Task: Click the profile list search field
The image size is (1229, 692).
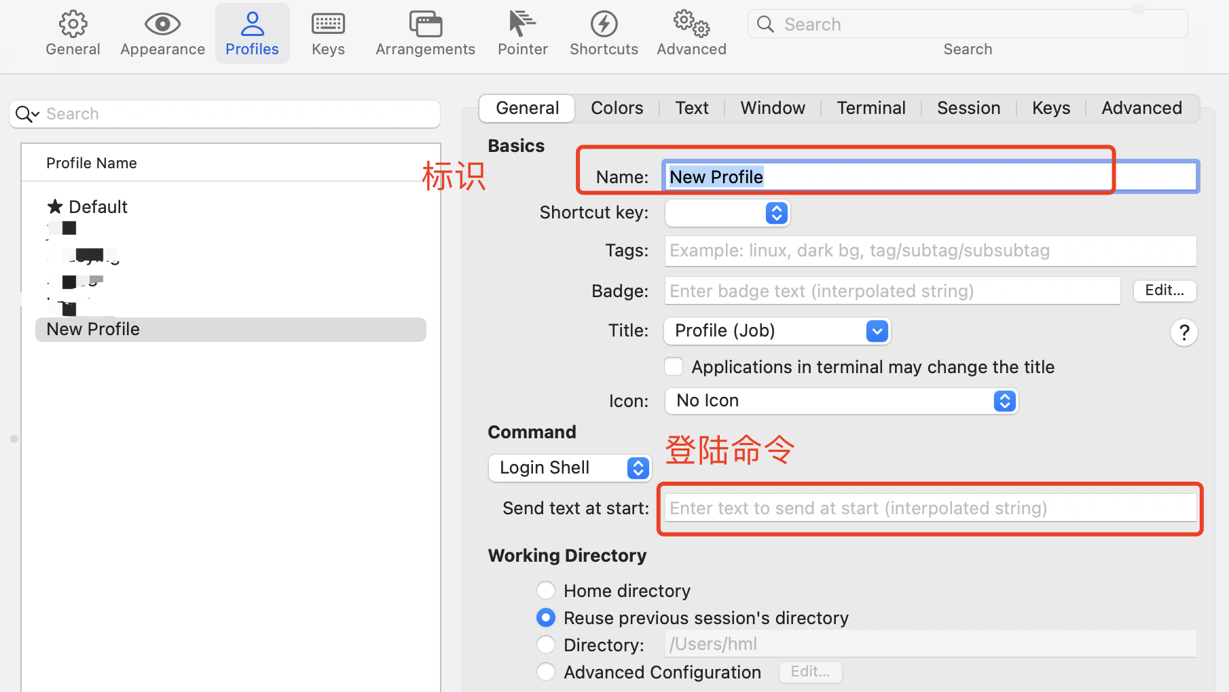Action: coord(225,114)
